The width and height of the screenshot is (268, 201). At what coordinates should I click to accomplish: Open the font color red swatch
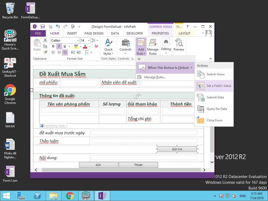(x=85, y=47)
